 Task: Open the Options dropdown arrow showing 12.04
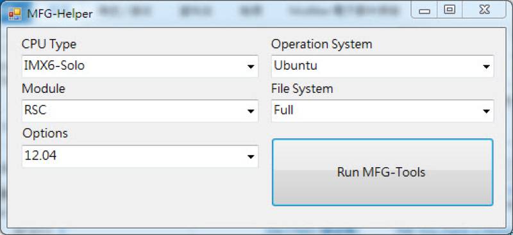(251, 156)
